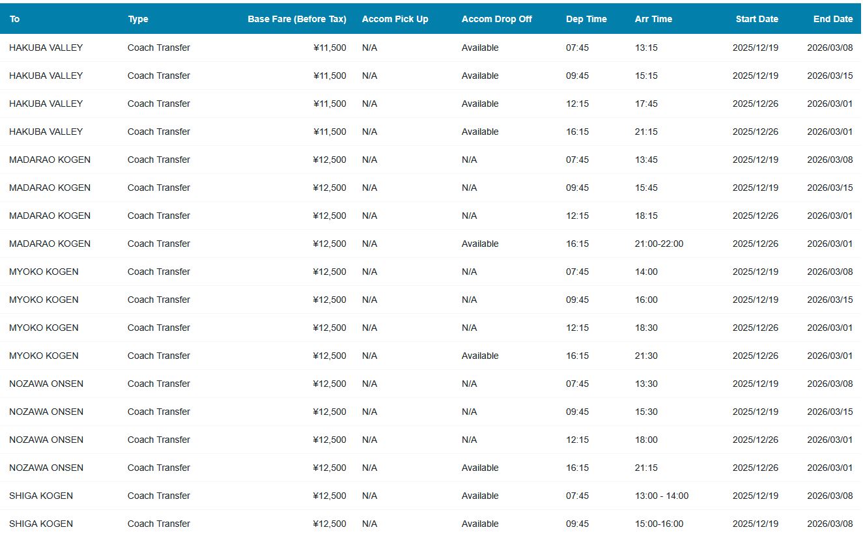This screenshot has height=536, width=863.
Task: Select arrival time 16:00
Action: click(646, 300)
